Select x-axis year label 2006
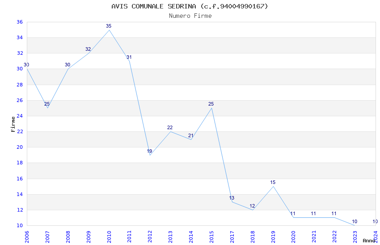The image size is (380, 245). pos(27,237)
